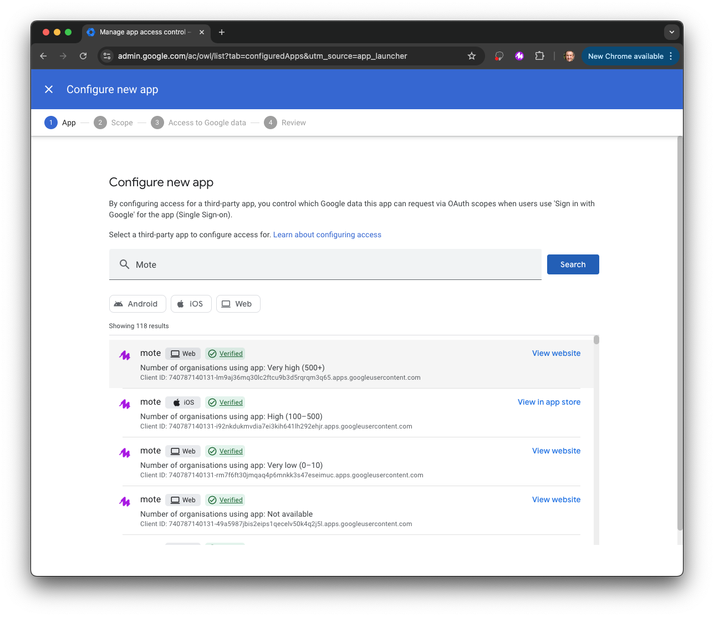Toggle the Android filter chip
Viewport: 714px width, 617px height.
click(137, 304)
